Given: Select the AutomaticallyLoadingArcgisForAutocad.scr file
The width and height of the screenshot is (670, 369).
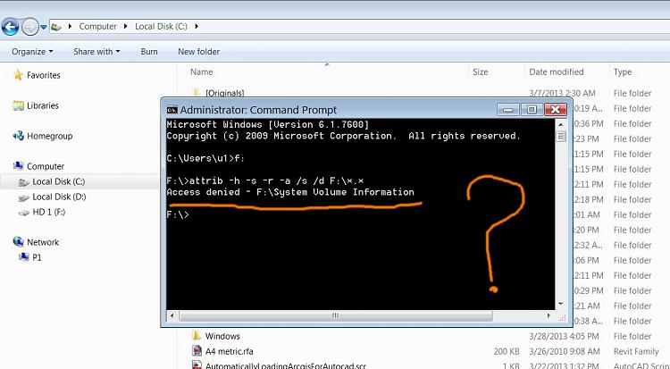Looking at the screenshot, I should [286, 366].
